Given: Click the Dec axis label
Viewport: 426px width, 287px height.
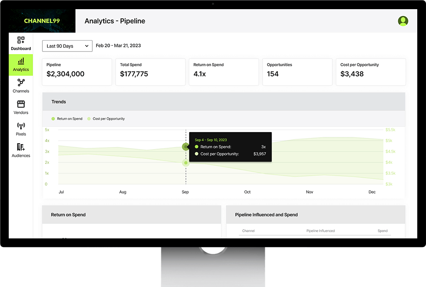Looking at the screenshot, I should tap(372, 192).
